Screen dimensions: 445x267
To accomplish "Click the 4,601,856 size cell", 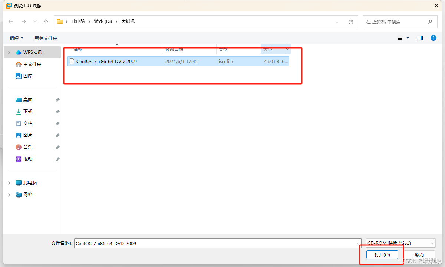I will [x=276, y=62].
